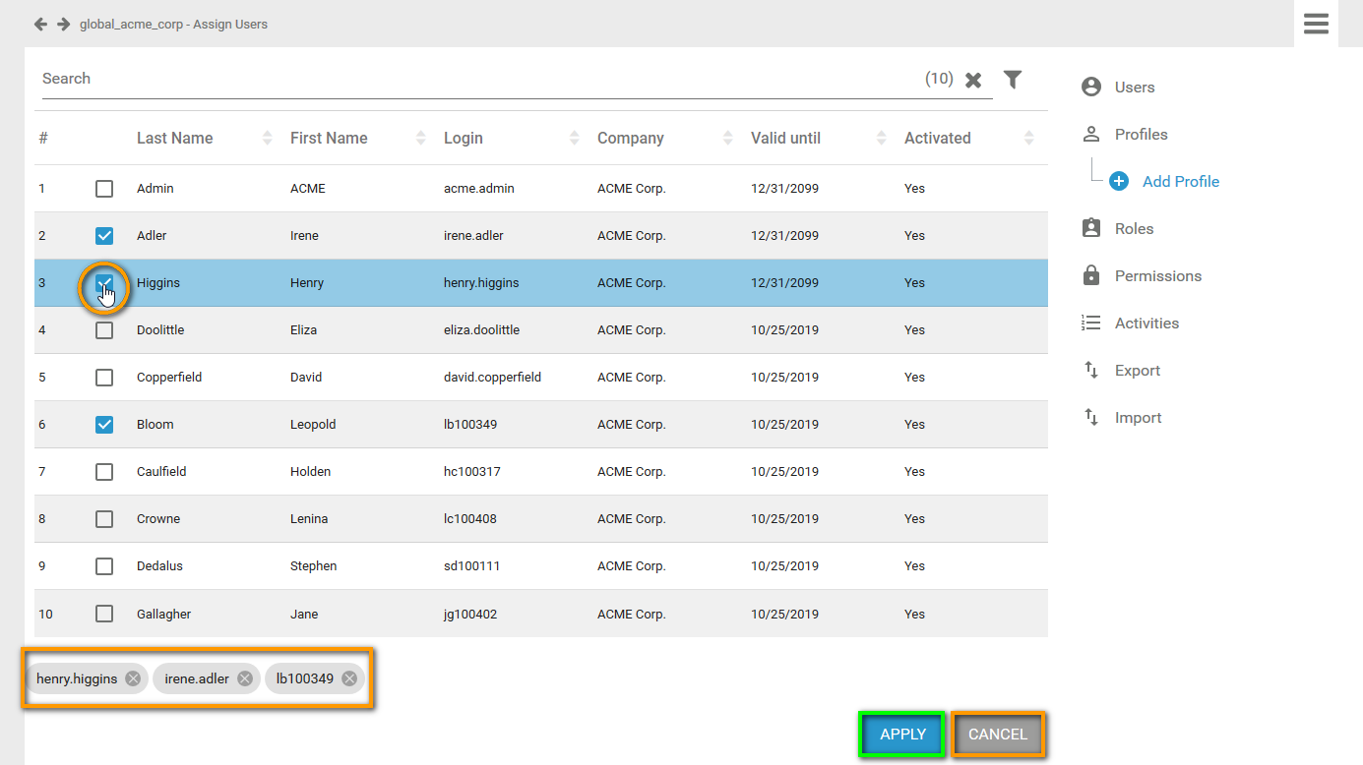The image size is (1363, 765).
Task: Sort by the Company column arrows
Action: [x=727, y=139]
